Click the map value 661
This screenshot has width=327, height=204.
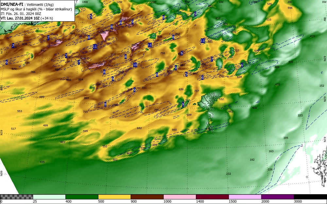[x=210, y=41]
